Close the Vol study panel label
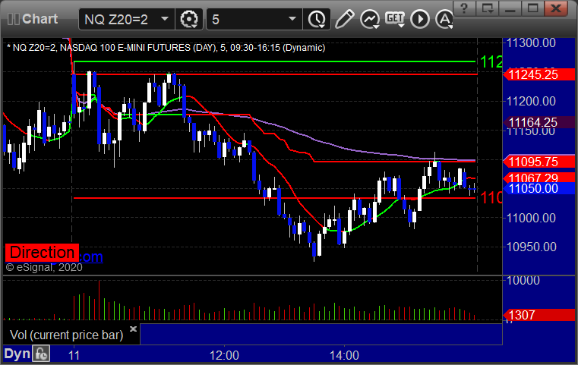Image resolution: width=578 pixels, height=365 pixels. pos(133,329)
